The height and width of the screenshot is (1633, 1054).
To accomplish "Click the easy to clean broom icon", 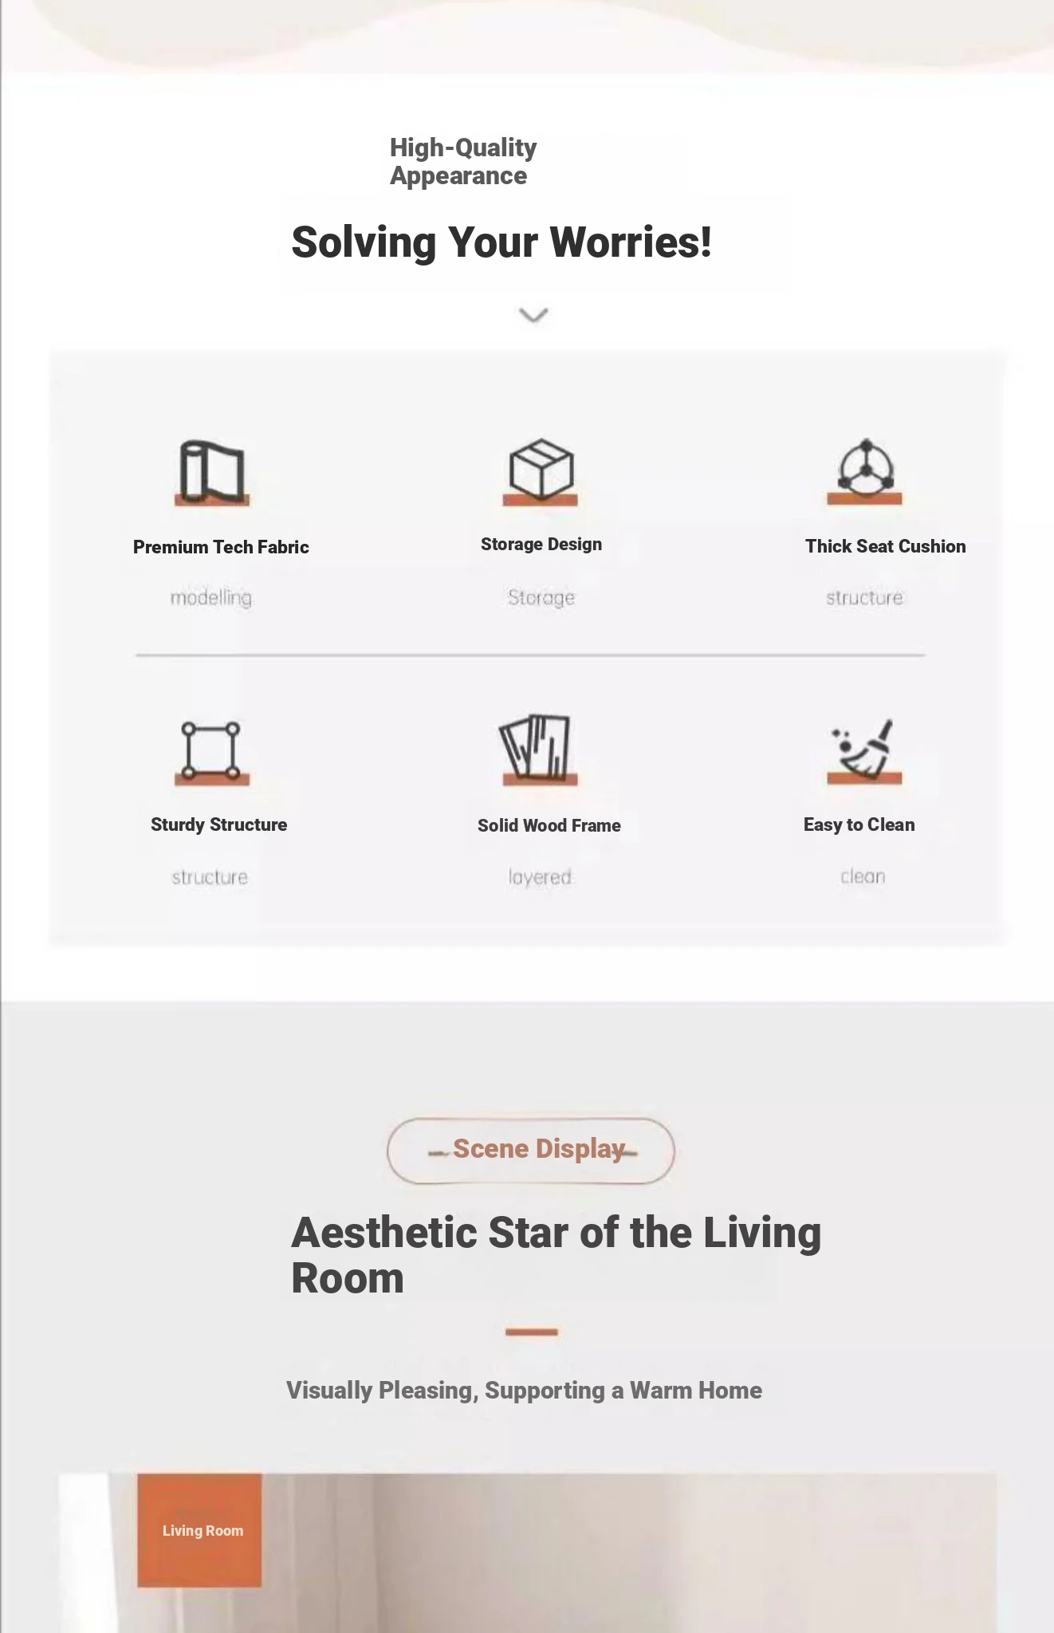I will click(864, 750).
